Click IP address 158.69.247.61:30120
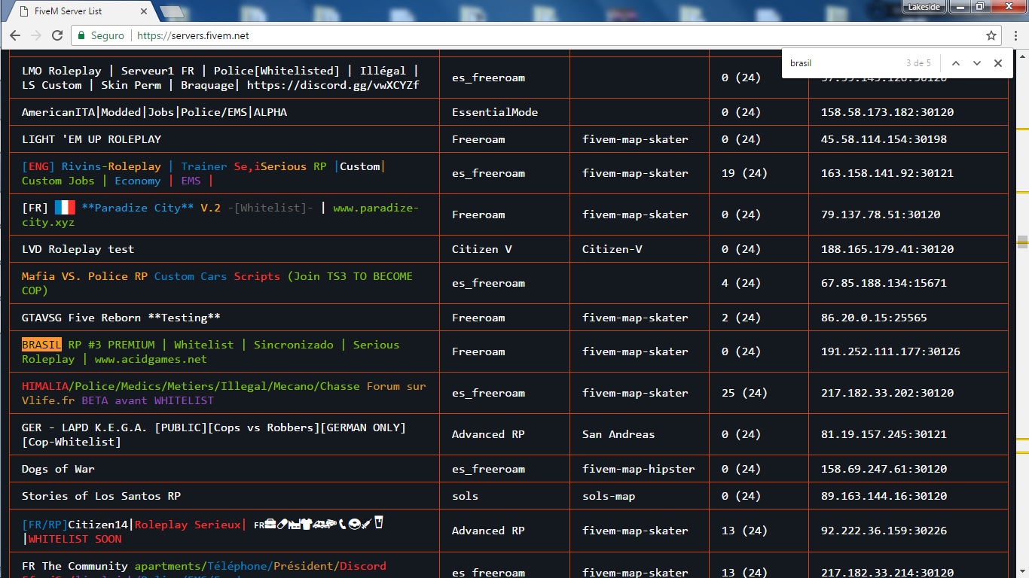The width and height of the screenshot is (1029, 578). coord(884,469)
